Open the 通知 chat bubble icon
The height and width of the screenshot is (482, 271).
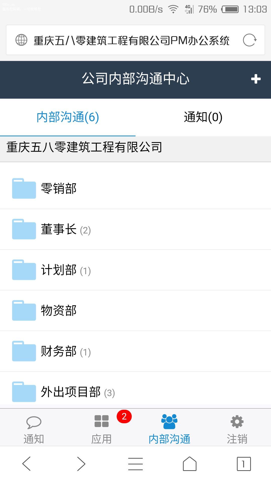tap(34, 422)
